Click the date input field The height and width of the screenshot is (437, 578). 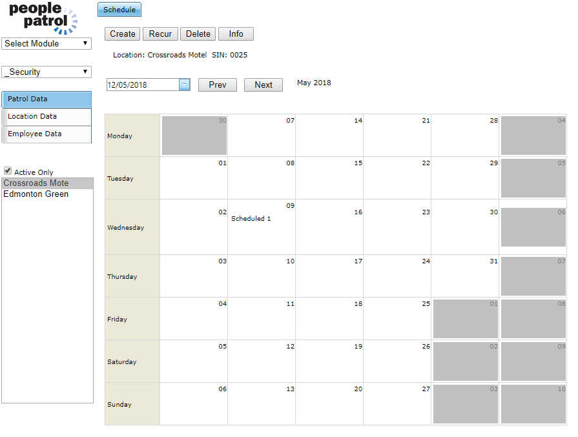click(x=142, y=85)
